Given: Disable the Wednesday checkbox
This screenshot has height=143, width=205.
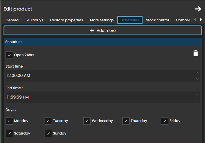Looking at the screenshot, I should [x=87, y=121].
